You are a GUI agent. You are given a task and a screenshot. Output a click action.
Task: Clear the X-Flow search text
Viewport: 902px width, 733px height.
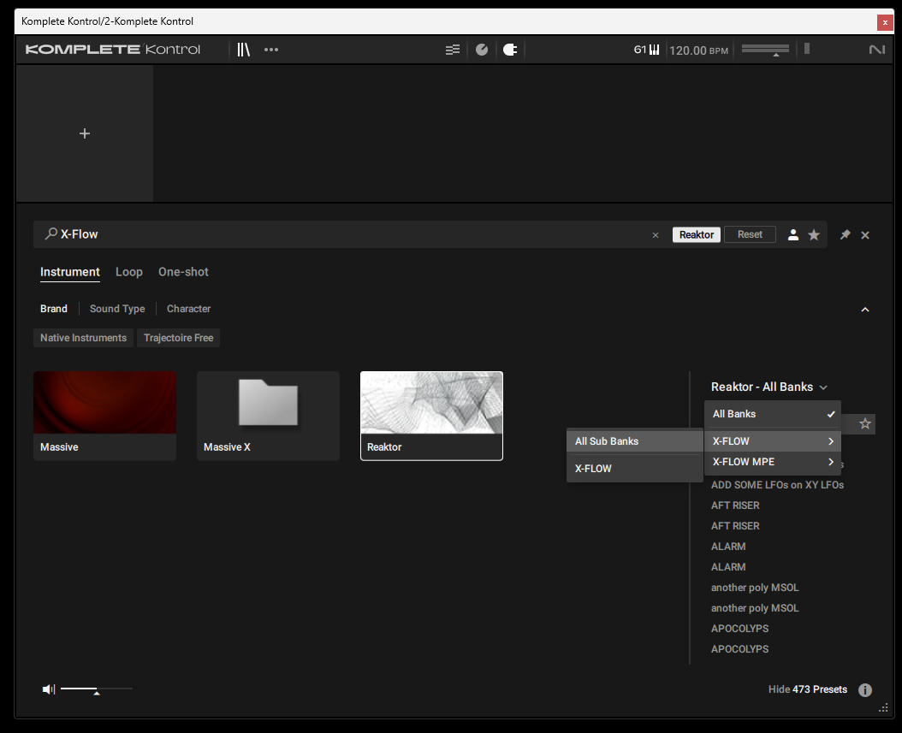tap(656, 235)
